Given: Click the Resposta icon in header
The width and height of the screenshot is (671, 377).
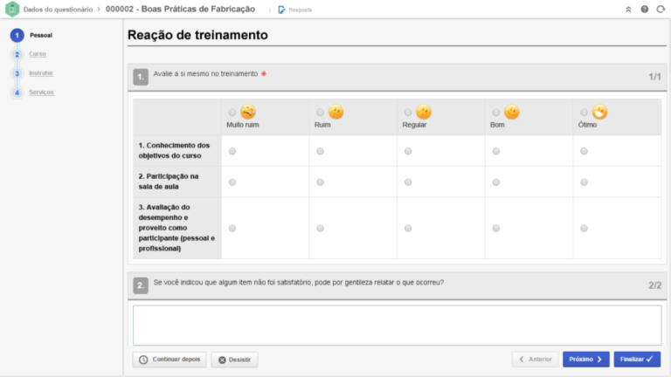Looking at the screenshot, I should [281, 10].
